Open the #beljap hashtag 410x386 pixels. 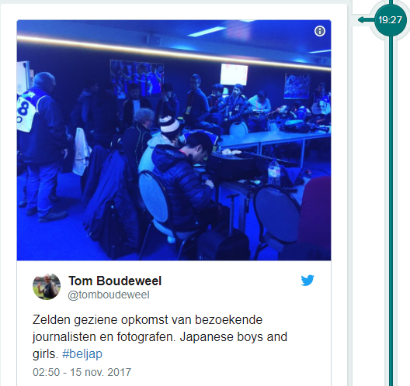82,354
